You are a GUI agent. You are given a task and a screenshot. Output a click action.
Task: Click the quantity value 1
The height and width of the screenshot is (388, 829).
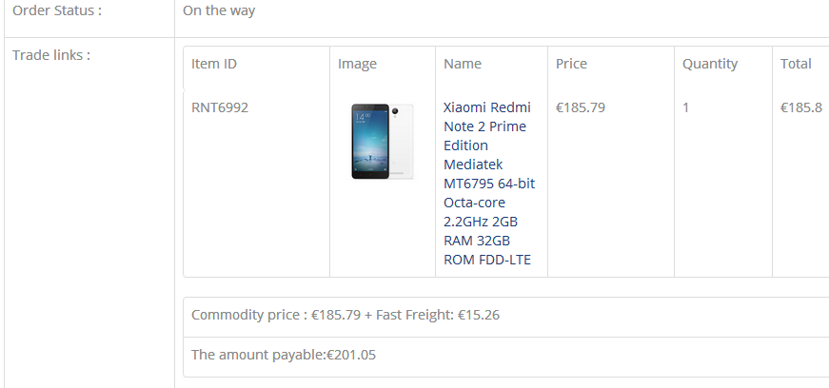pos(686,107)
